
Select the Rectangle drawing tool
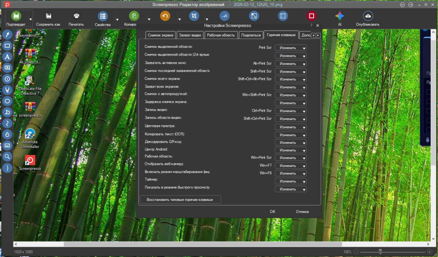[7, 46]
